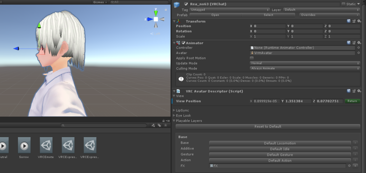Open the prefab Overrides dropdown

[330, 15]
